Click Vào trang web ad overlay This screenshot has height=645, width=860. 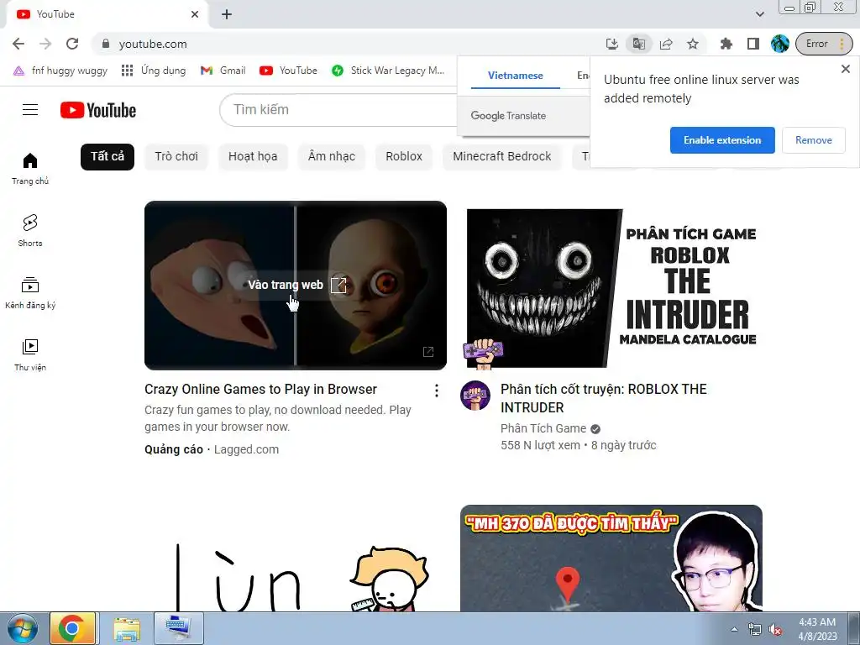pos(296,285)
